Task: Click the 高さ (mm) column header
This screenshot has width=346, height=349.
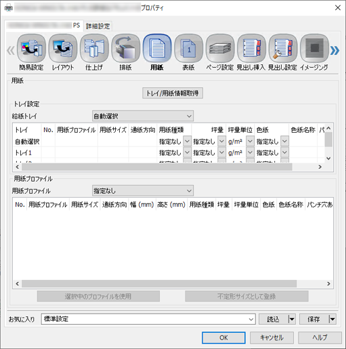Action: tap(171, 204)
